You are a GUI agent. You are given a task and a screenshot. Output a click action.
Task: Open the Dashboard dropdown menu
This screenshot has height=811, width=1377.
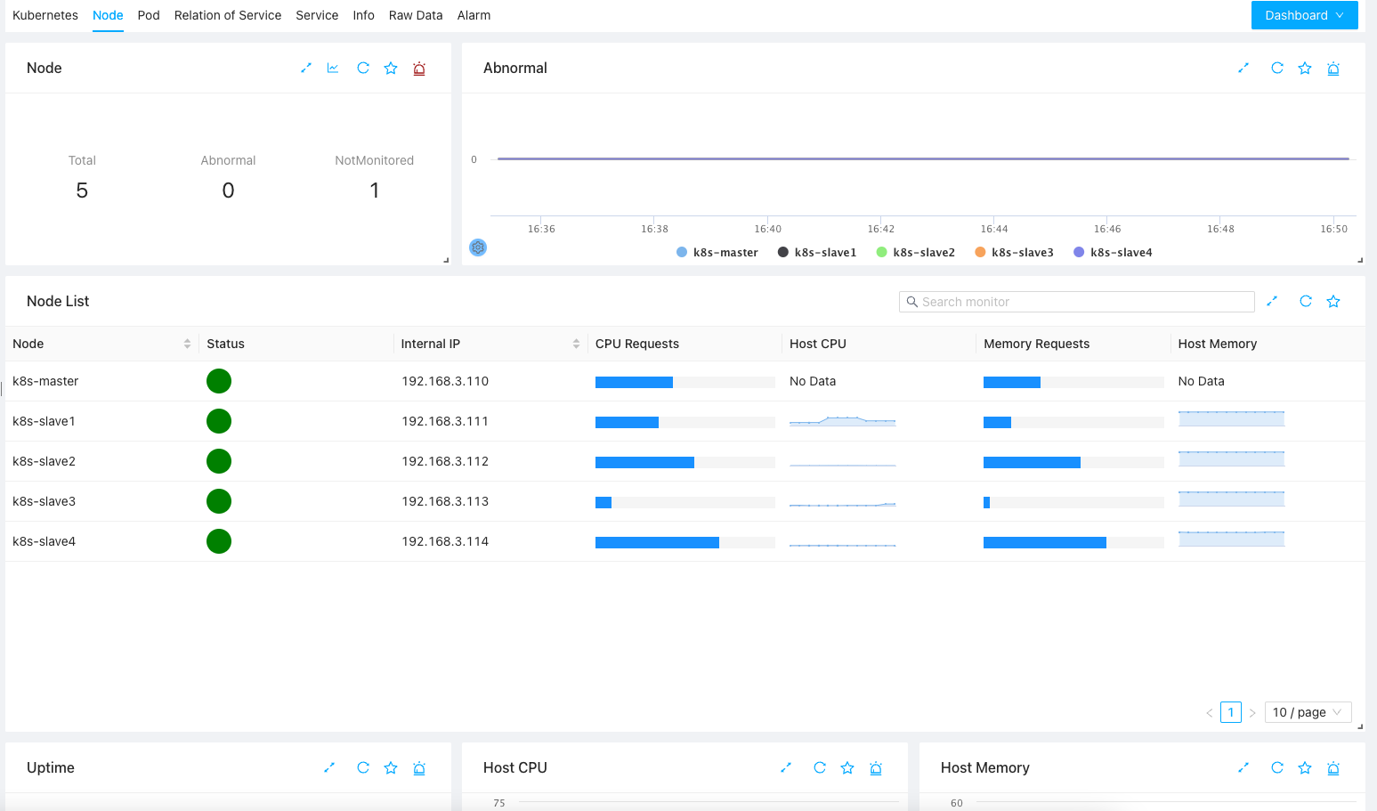click(x=1303, y=15)
